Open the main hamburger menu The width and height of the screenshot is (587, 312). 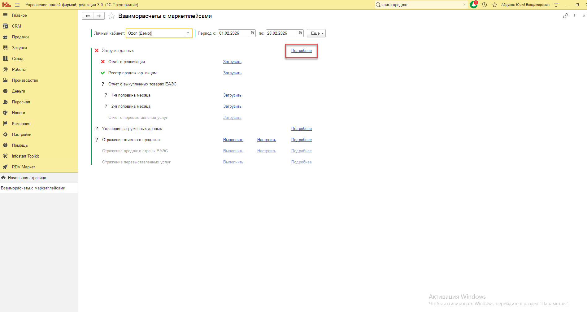[x=17, y=5]
